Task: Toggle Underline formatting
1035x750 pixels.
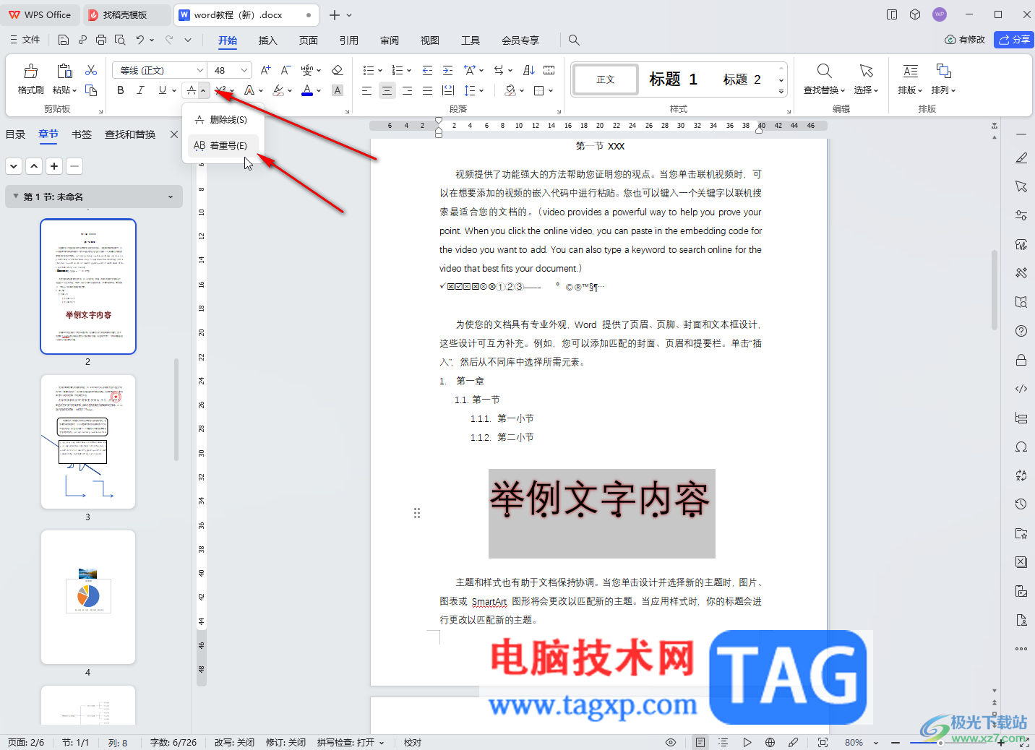Action: point(162,90)
